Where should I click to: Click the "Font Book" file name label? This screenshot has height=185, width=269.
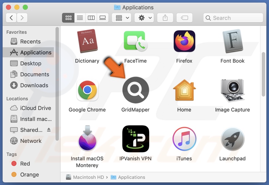(233, 61)
